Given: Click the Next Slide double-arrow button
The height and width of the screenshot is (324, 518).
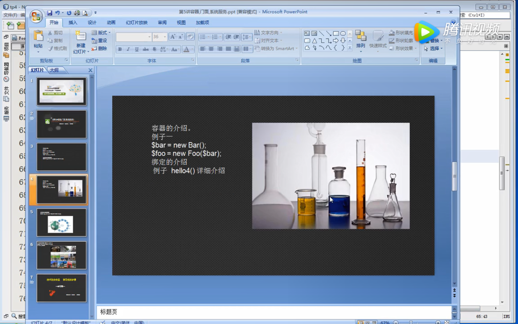Looking at the screenshot, I should (454, 296).
